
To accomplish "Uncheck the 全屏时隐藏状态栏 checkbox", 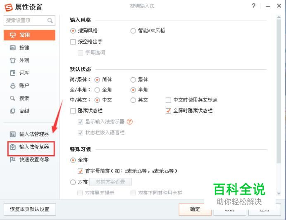I will pyautogui.click(x=168, y=111).
